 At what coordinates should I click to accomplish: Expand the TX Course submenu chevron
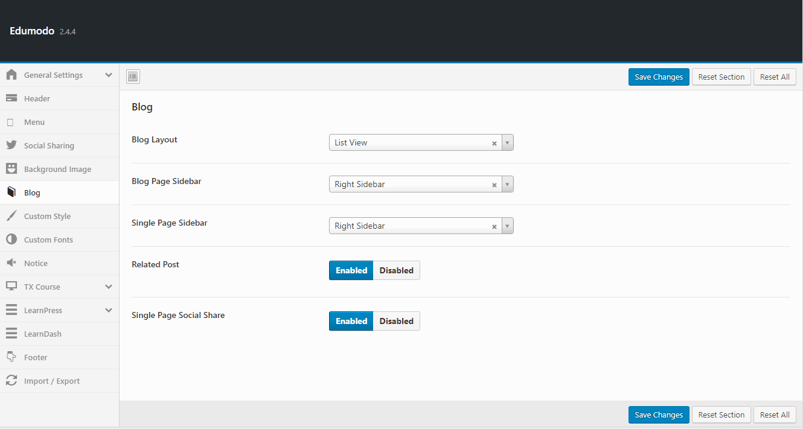(109, 287)
